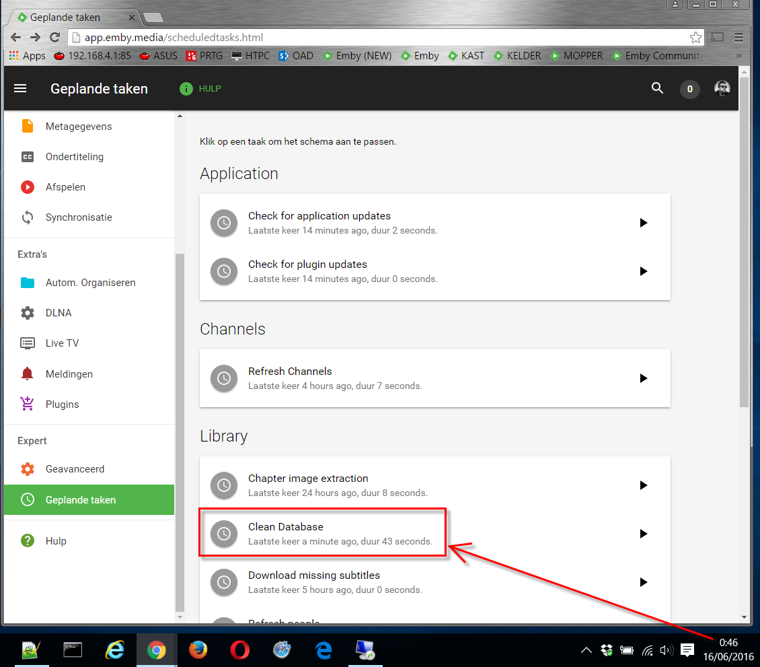The height and width of the screenshot is (667, 760).
Task: Open Opera from the taskbar
Action: 240,650
